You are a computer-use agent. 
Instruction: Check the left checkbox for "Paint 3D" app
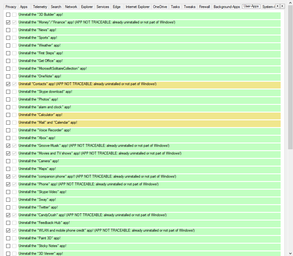[8, 238]
